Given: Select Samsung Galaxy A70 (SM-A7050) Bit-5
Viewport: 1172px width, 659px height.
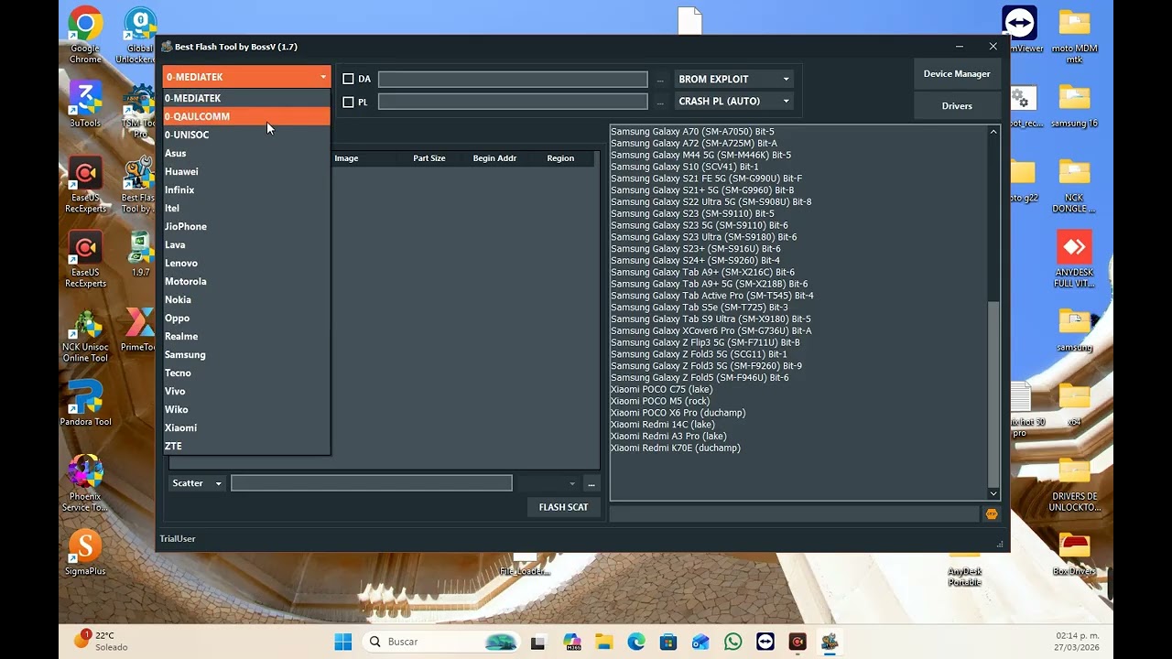Looking at the screenshot, I should (692, 132).
